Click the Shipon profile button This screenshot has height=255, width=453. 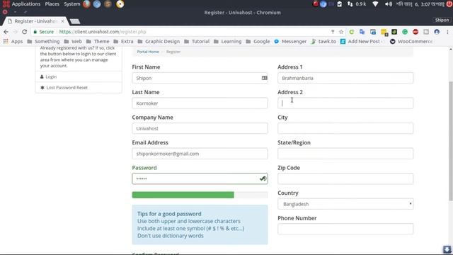(x=442, y=20)
